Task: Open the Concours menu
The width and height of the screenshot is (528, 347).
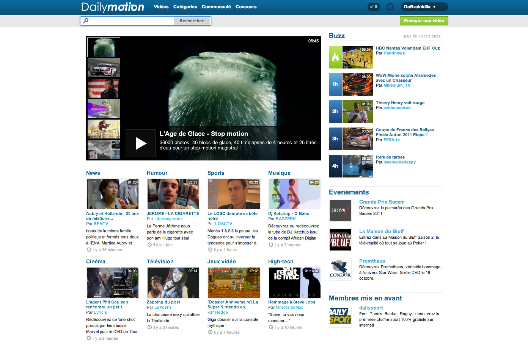Action: click(x=246, y=7)
